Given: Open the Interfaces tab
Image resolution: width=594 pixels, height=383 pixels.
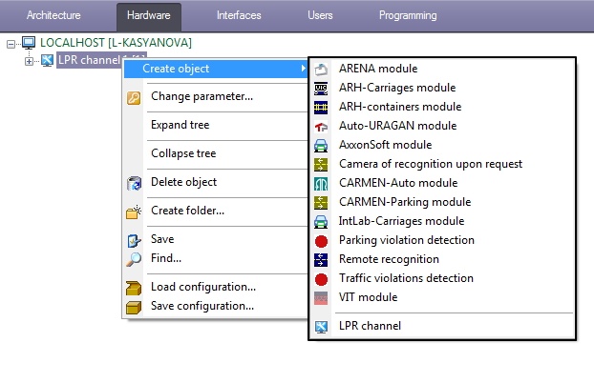Looking at the screenshot, I should 239,15.
